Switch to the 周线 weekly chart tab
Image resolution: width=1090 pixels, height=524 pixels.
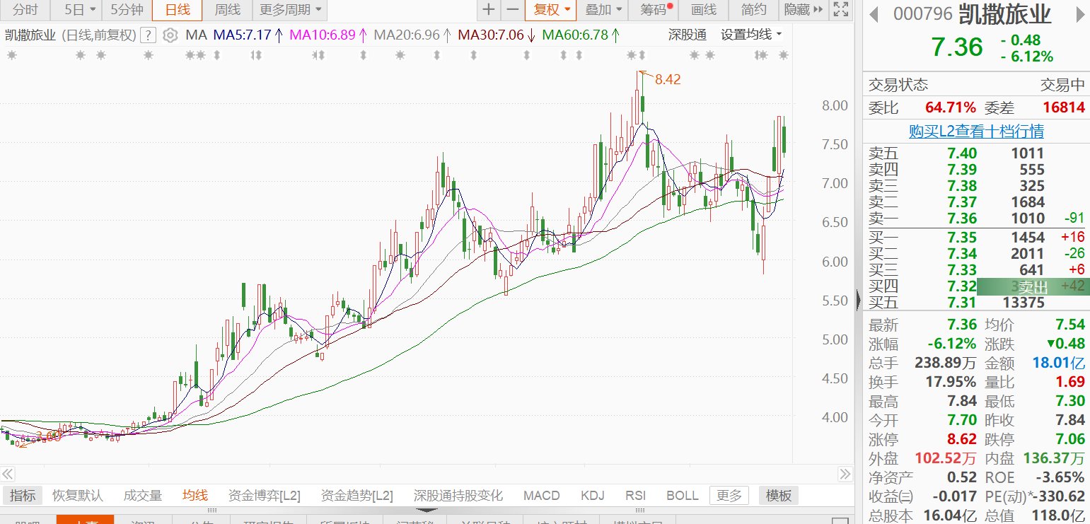point(227,10)
